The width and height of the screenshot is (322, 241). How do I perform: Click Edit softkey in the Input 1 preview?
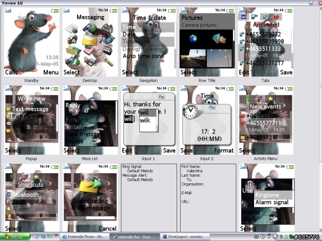tap(127, 151)
